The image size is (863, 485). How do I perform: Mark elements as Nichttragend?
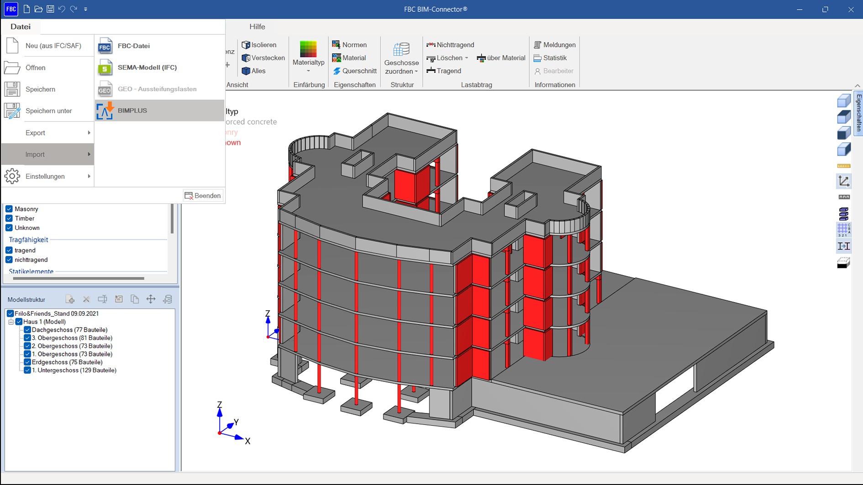[x=450, y=45]
